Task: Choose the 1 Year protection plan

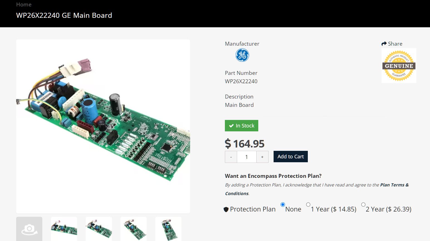Action: point(308,205)
